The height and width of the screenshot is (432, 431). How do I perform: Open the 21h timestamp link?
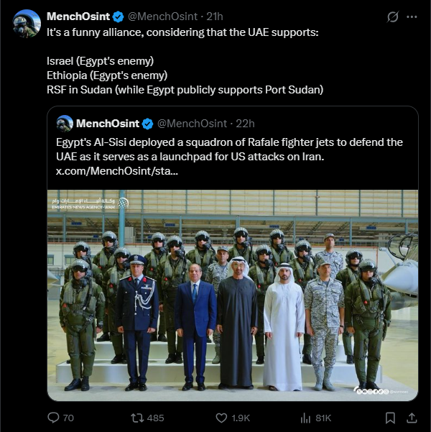point(215,17)
